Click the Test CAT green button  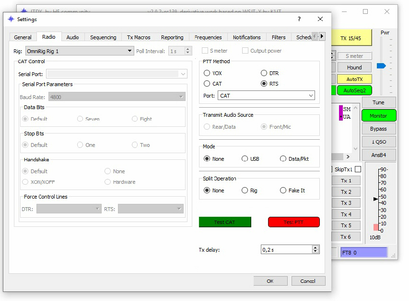225,222
